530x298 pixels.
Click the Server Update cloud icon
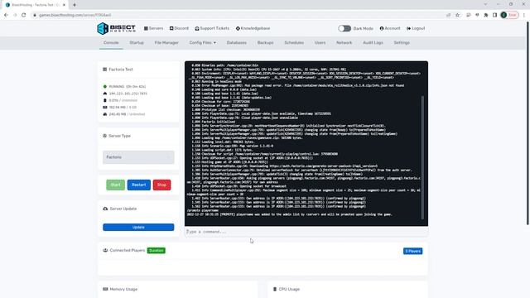click(x=105, y=209)
